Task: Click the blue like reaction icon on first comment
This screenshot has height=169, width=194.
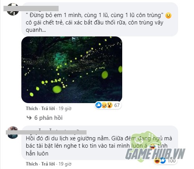Action: (x=99, y=105)
